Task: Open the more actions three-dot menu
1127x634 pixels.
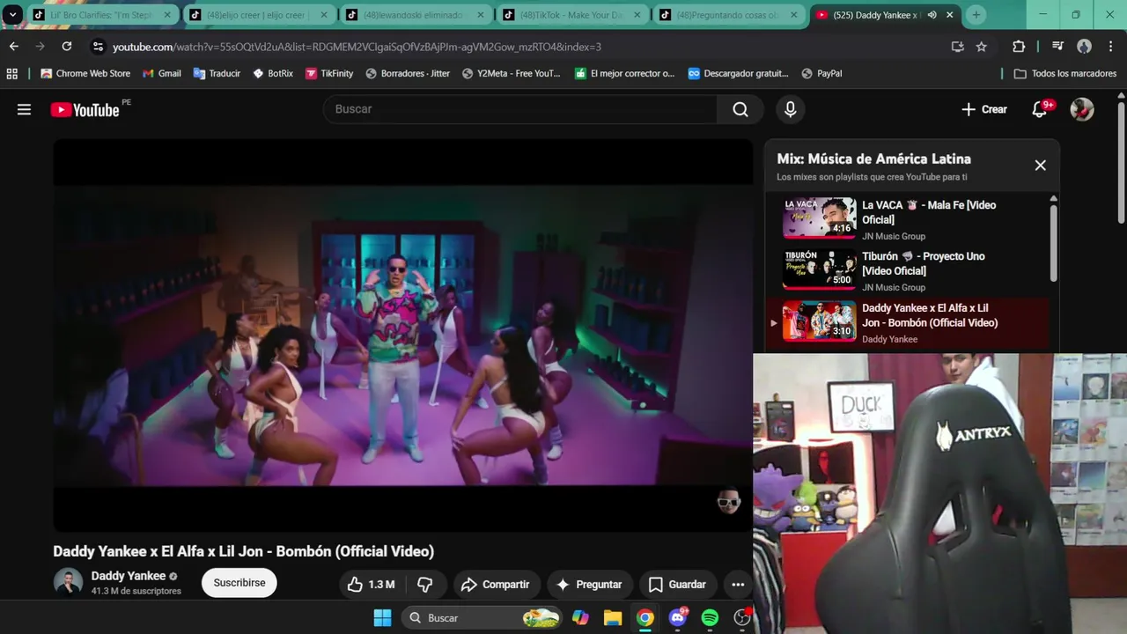Action: click(738, 584)
